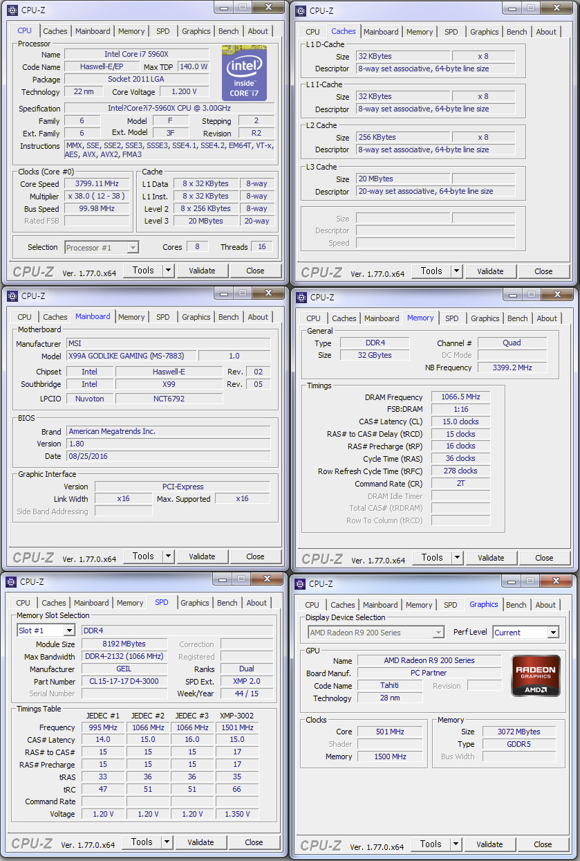The image size is (580, 861).
Task: Click Validate in the CPU window
Action: [202, 271]
